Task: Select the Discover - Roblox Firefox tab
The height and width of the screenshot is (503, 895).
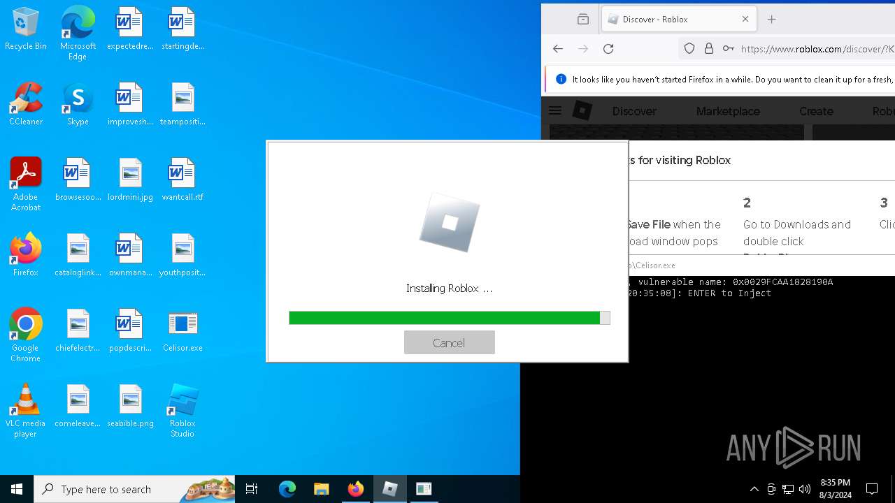Action: [x=678, y=20]
